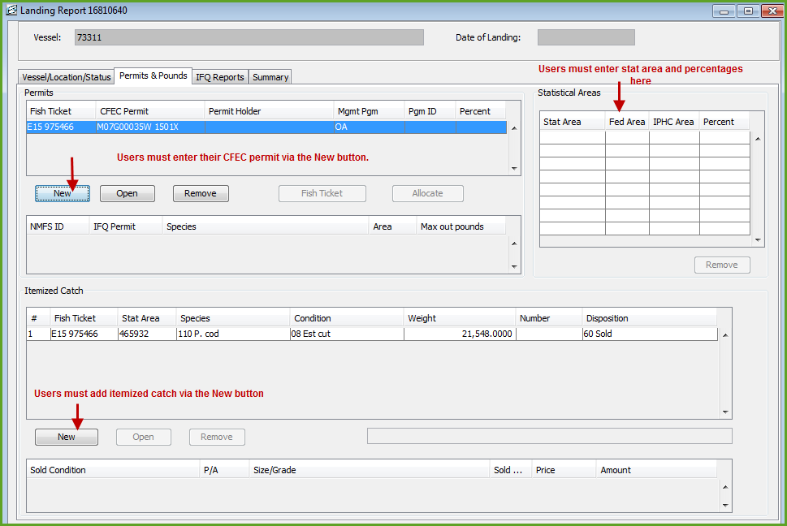Screen dimensions: 787x526
Task: Open the IFQ Reports tab
Action: click(x=219, y=77)
